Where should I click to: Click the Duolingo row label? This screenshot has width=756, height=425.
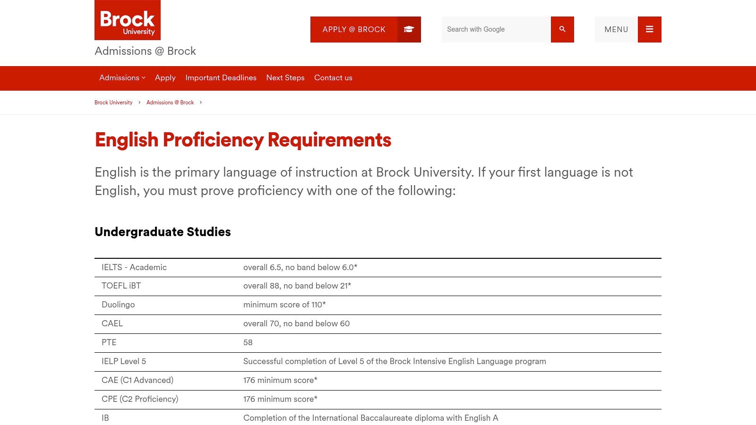point(118,305)
